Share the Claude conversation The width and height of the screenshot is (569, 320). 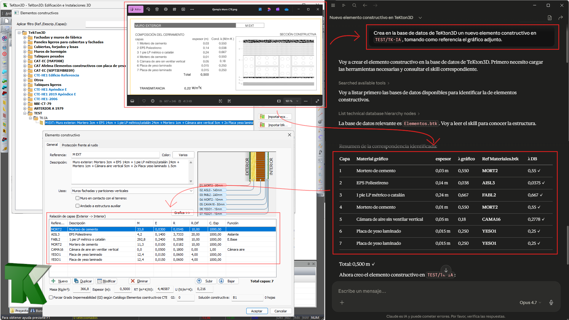560,18
